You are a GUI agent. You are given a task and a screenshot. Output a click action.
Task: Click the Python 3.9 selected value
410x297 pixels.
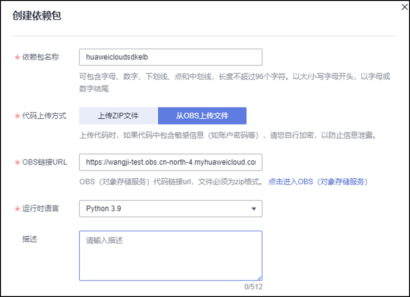(x=104, y=208)
